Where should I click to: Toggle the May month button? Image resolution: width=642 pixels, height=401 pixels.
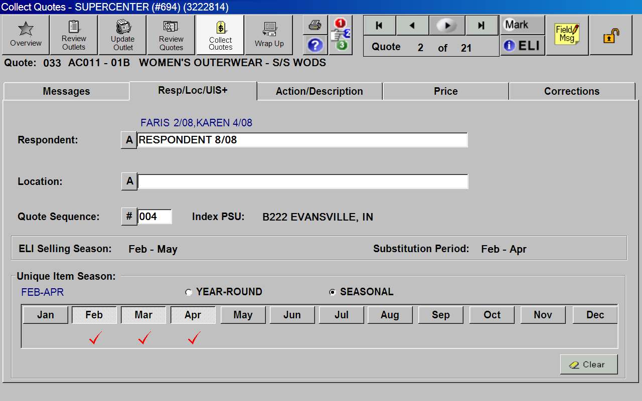click(x=243, y=315)
